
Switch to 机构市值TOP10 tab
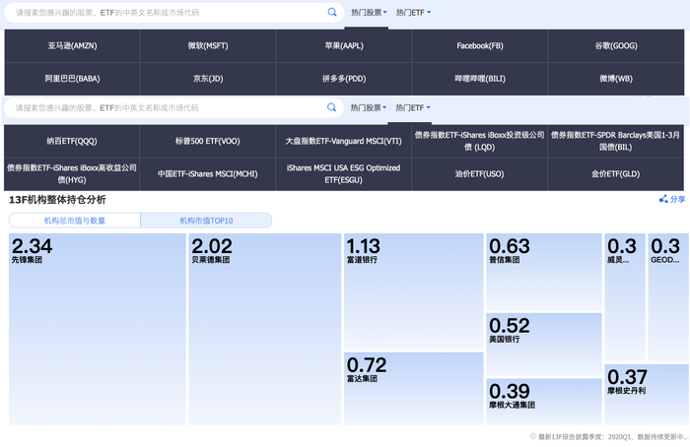pos(206,221)
